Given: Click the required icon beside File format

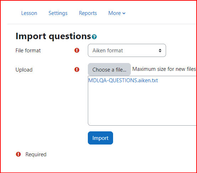Looking at the screenshot, I should [77, 51].
